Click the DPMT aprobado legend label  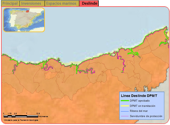click(x=140, y=101)
